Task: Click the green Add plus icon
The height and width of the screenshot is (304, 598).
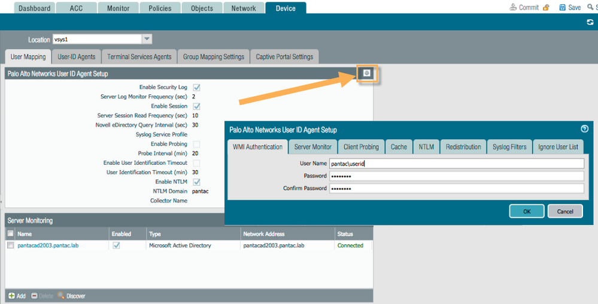Action: (11, 296)
